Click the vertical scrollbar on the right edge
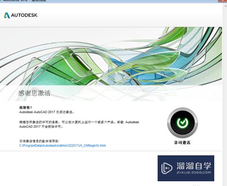This screenshot has width=227, height=186. pos(225,94)
